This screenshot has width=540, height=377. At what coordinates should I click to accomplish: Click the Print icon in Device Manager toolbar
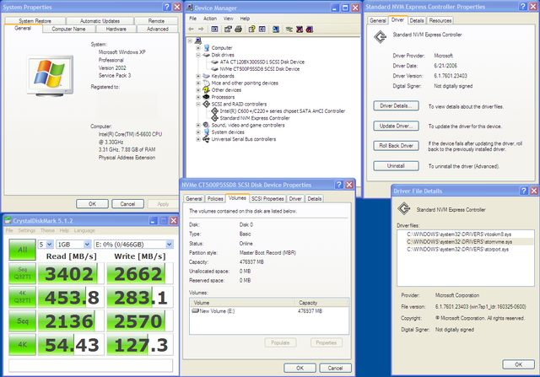pyautogui.click(x=238, y=30)
